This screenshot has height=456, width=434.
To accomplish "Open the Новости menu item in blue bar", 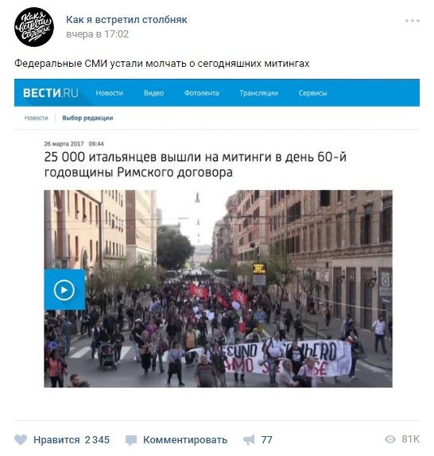I will (110, 93).
